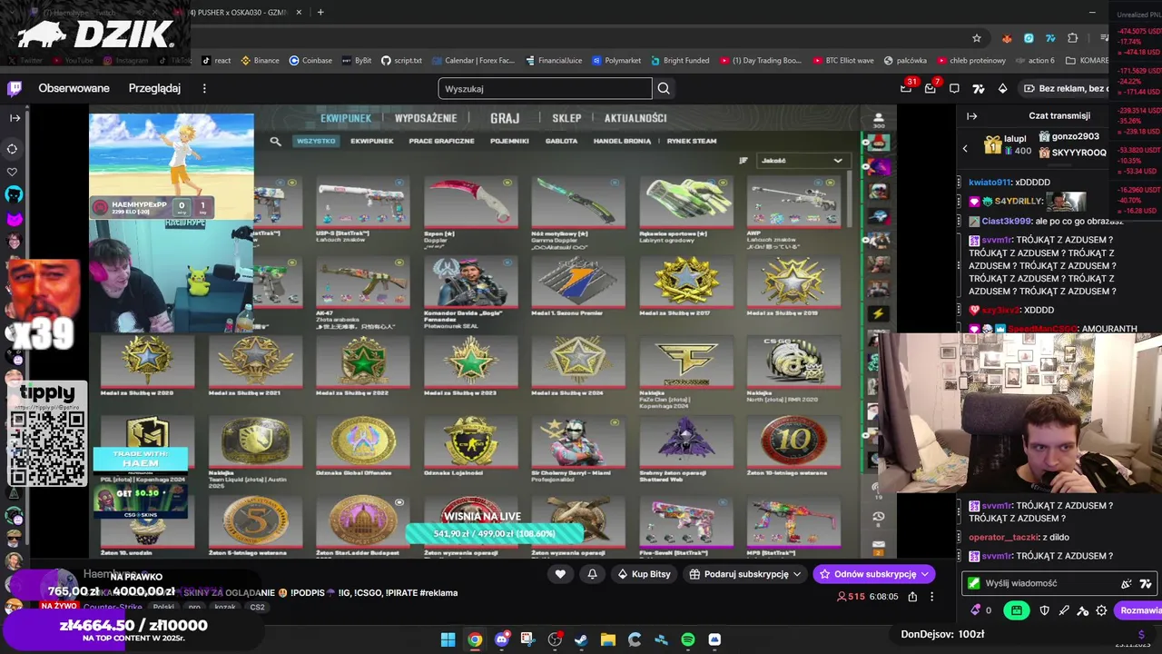Select the POJEMNIKI filter
This screenshot has width=1162, height=654.
(x=509, y=141)
